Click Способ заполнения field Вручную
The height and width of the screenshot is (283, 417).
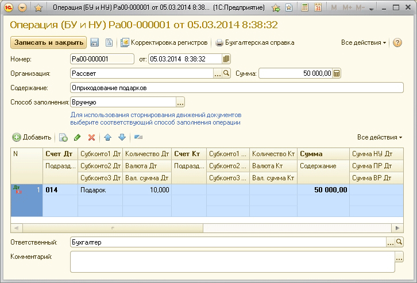pos(123,102)
